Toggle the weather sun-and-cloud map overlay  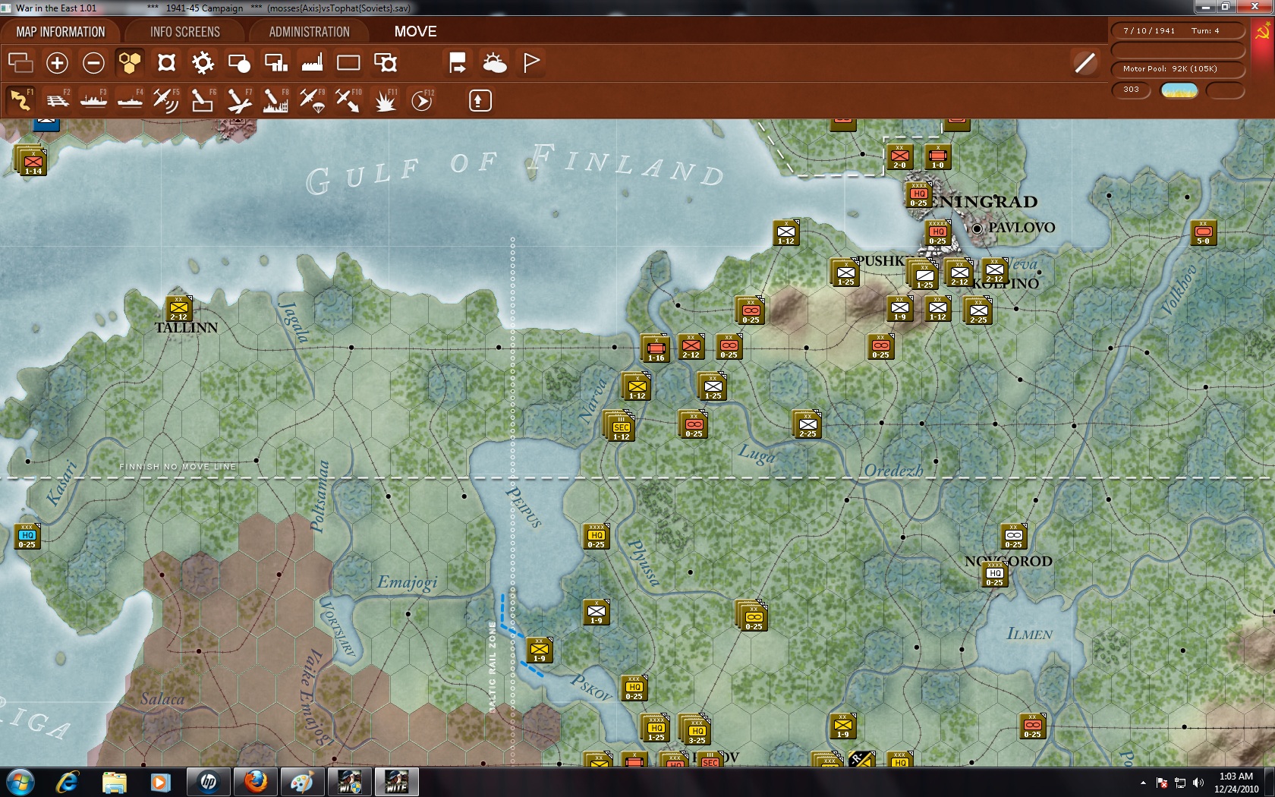[495, 63]
